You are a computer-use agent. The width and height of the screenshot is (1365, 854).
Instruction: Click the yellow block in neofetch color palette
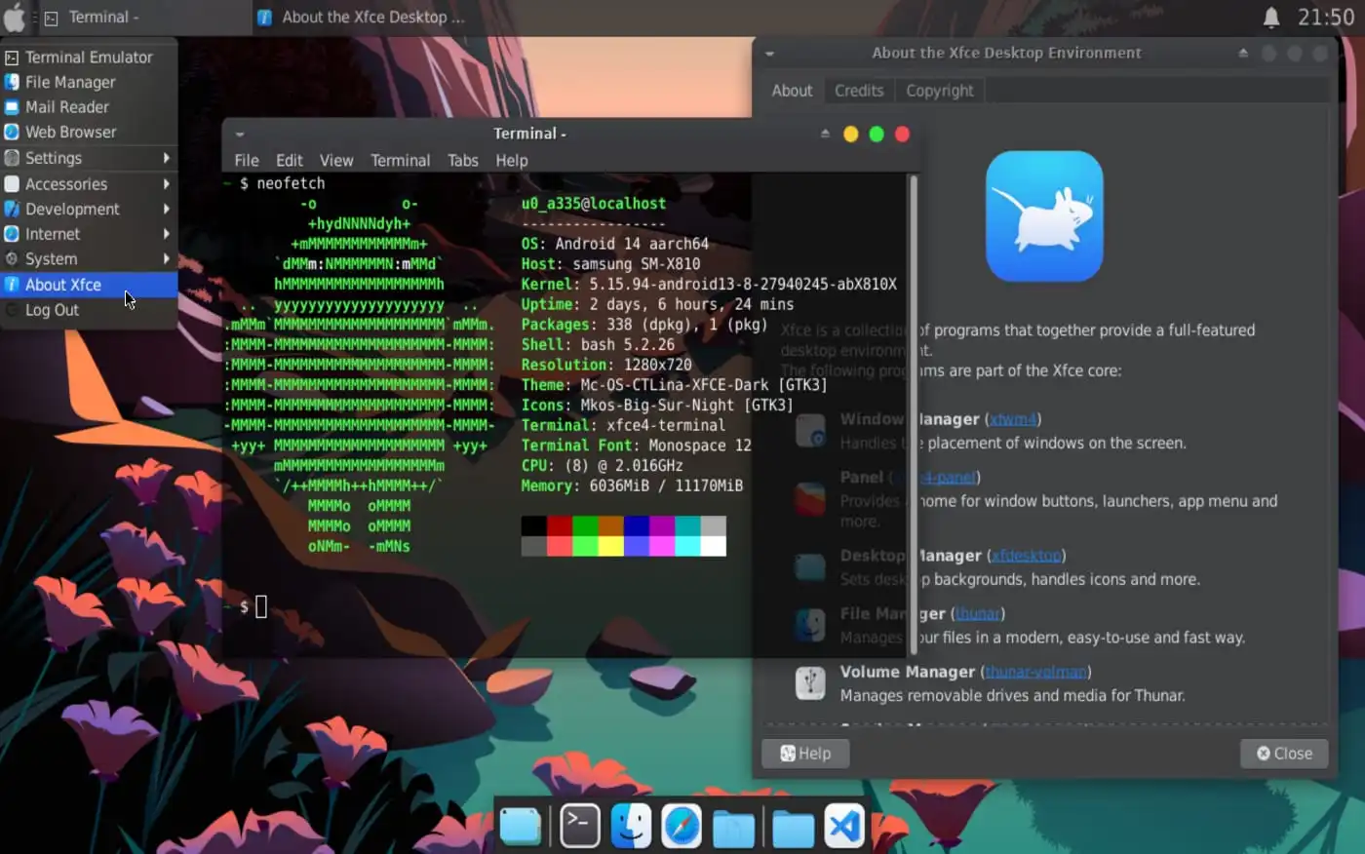click(x=610, y=546)
